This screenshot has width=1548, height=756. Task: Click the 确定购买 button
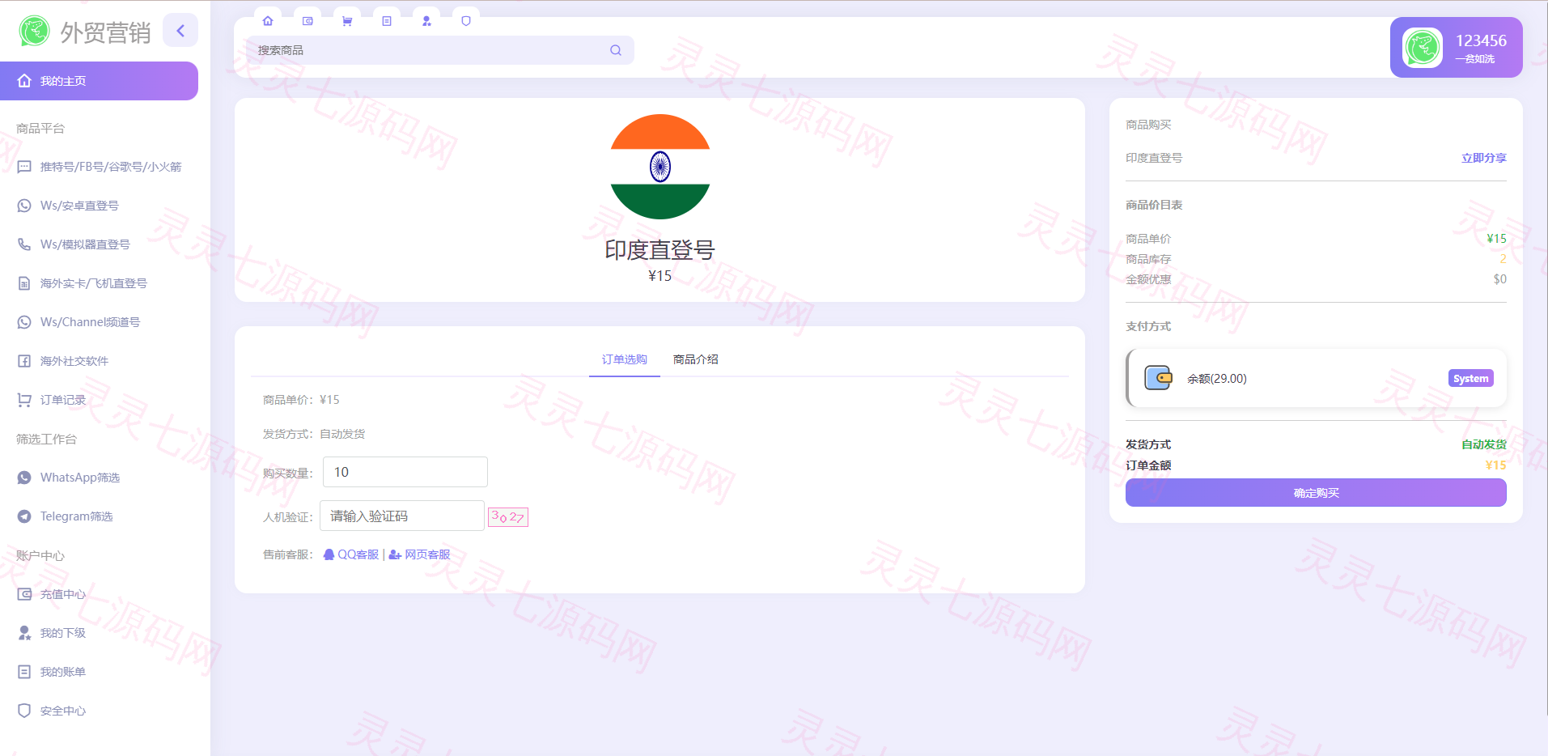click(1316, 493)
